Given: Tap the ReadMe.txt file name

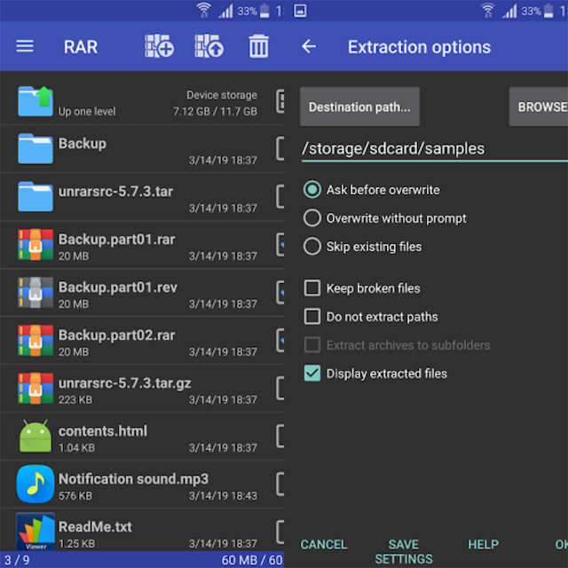Looking at the screenshot, I should tap(95, 526).
